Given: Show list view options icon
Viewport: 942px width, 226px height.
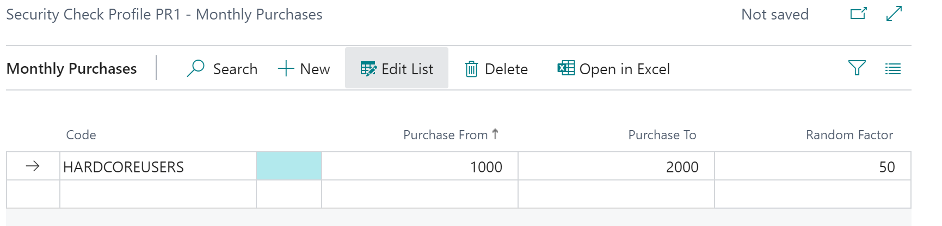Looking at the screenshot, I should click(x=892, y=69).
